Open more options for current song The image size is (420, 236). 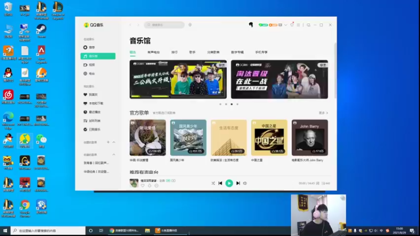pos(156,186)
